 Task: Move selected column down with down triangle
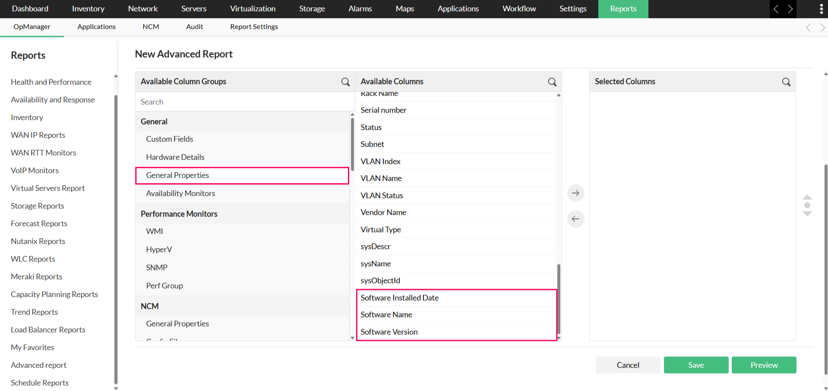coord(807,214)
